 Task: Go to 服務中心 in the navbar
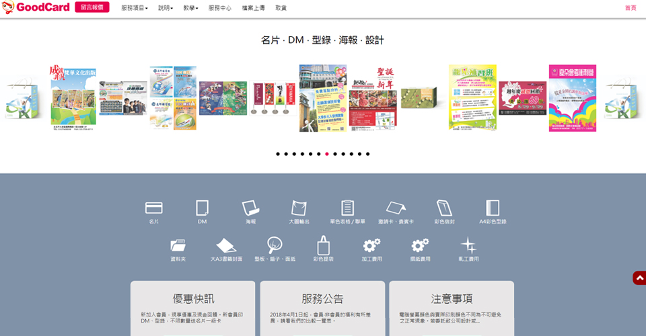(x=220, y=7)
